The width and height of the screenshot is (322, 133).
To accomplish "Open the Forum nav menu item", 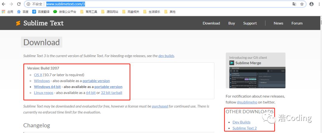I will (x=297, y=23).
